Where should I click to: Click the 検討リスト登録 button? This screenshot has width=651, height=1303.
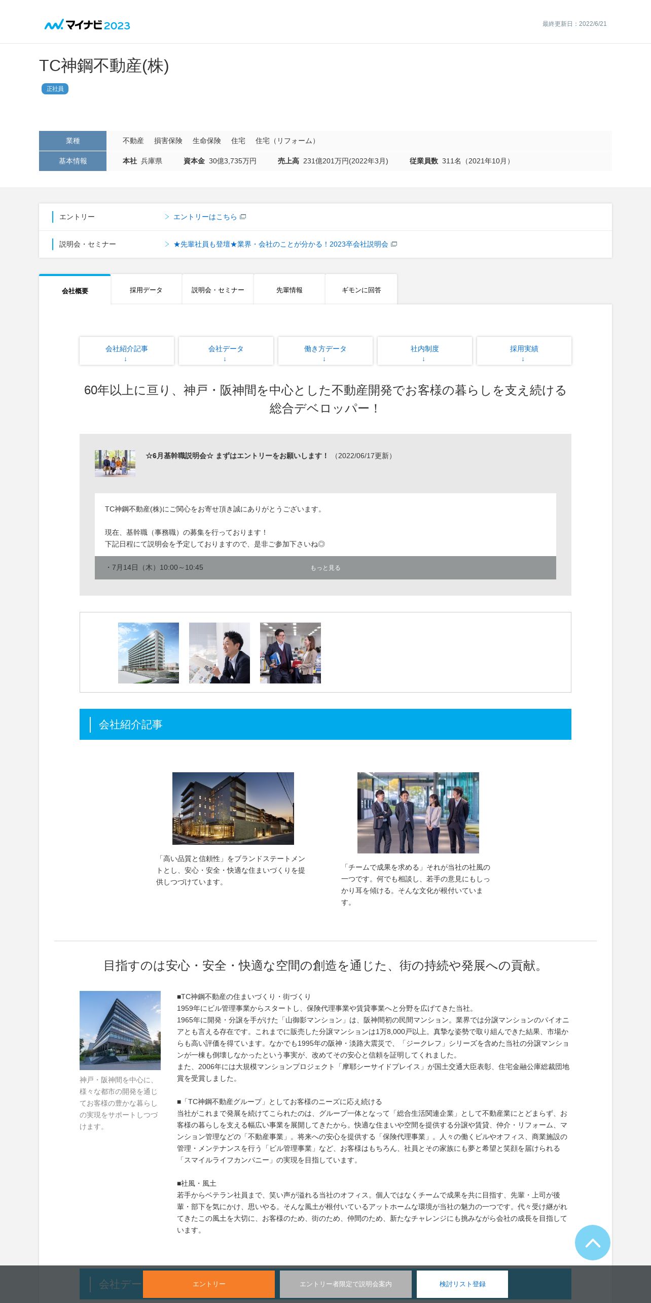click(462, 1284)
